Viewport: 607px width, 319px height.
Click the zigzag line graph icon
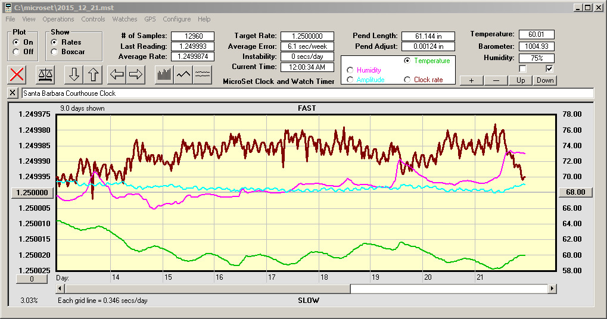click(x=183, y=74)
